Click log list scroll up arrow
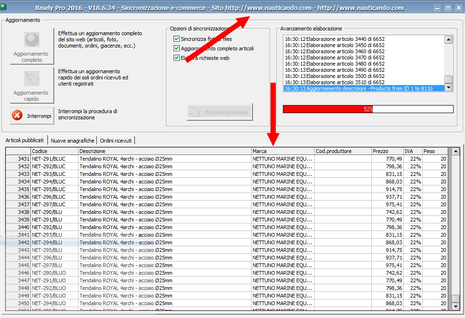Viewport: 465px width, 318px height. tap(448, 39)
